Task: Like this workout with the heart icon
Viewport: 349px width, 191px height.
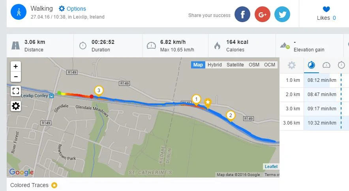Action: click(326, 9)
